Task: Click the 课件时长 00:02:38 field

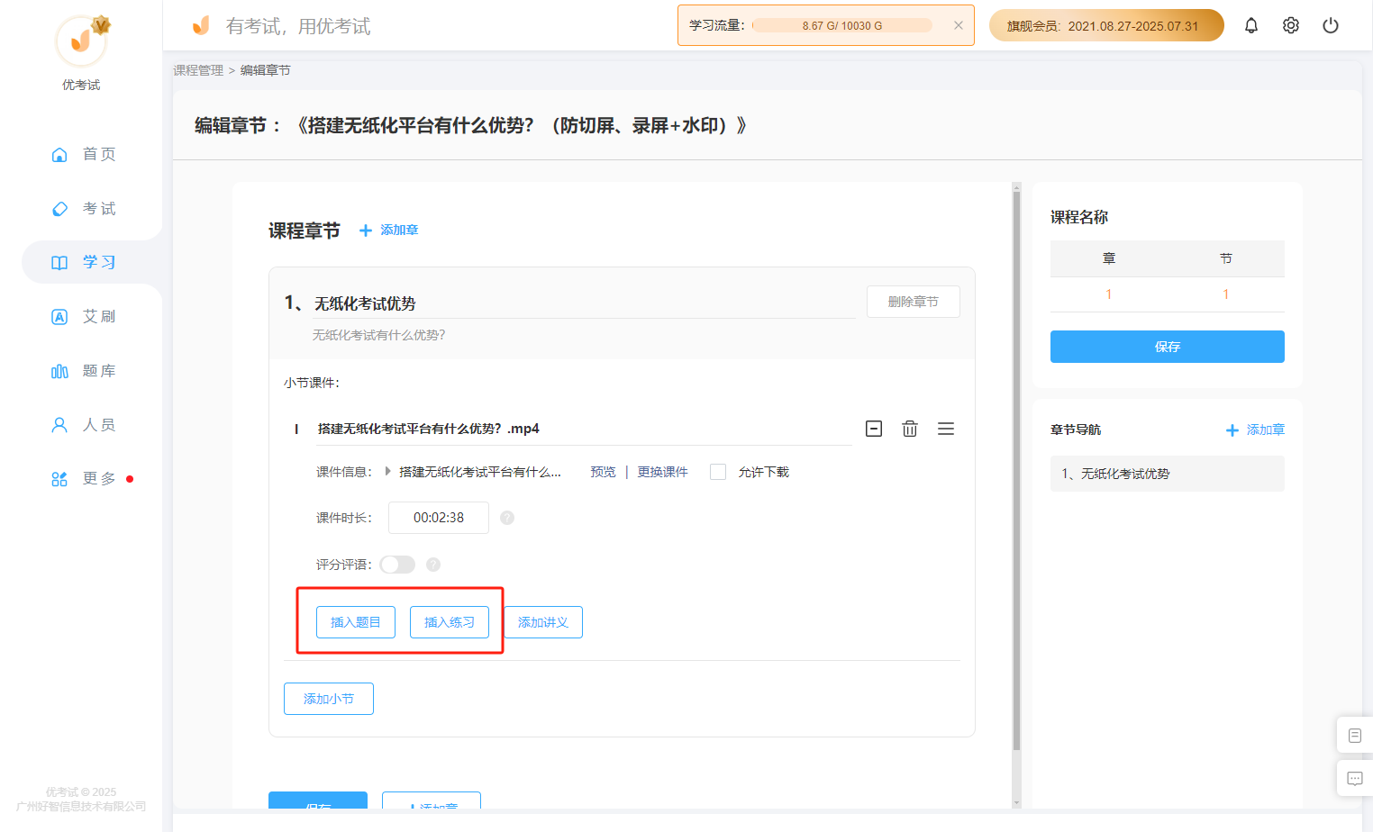Action: tap(439, 518)
